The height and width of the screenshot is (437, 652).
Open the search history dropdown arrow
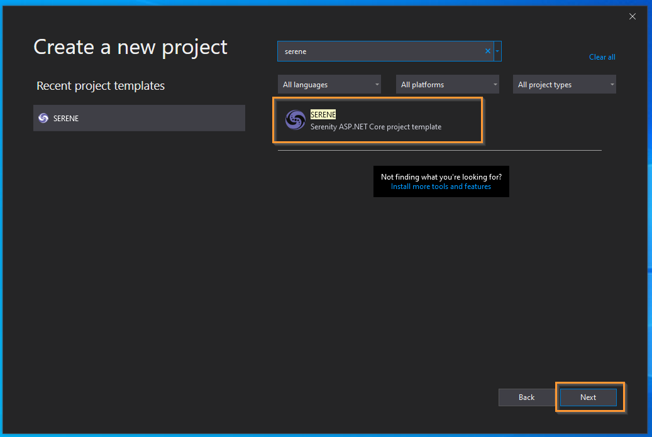[497, 51]
